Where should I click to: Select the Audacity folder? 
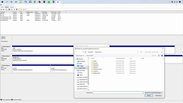95,63
